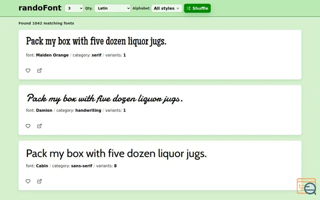The image size is (320, 200).
Task: Select the font name Cabin
Action: pos(42,166)
